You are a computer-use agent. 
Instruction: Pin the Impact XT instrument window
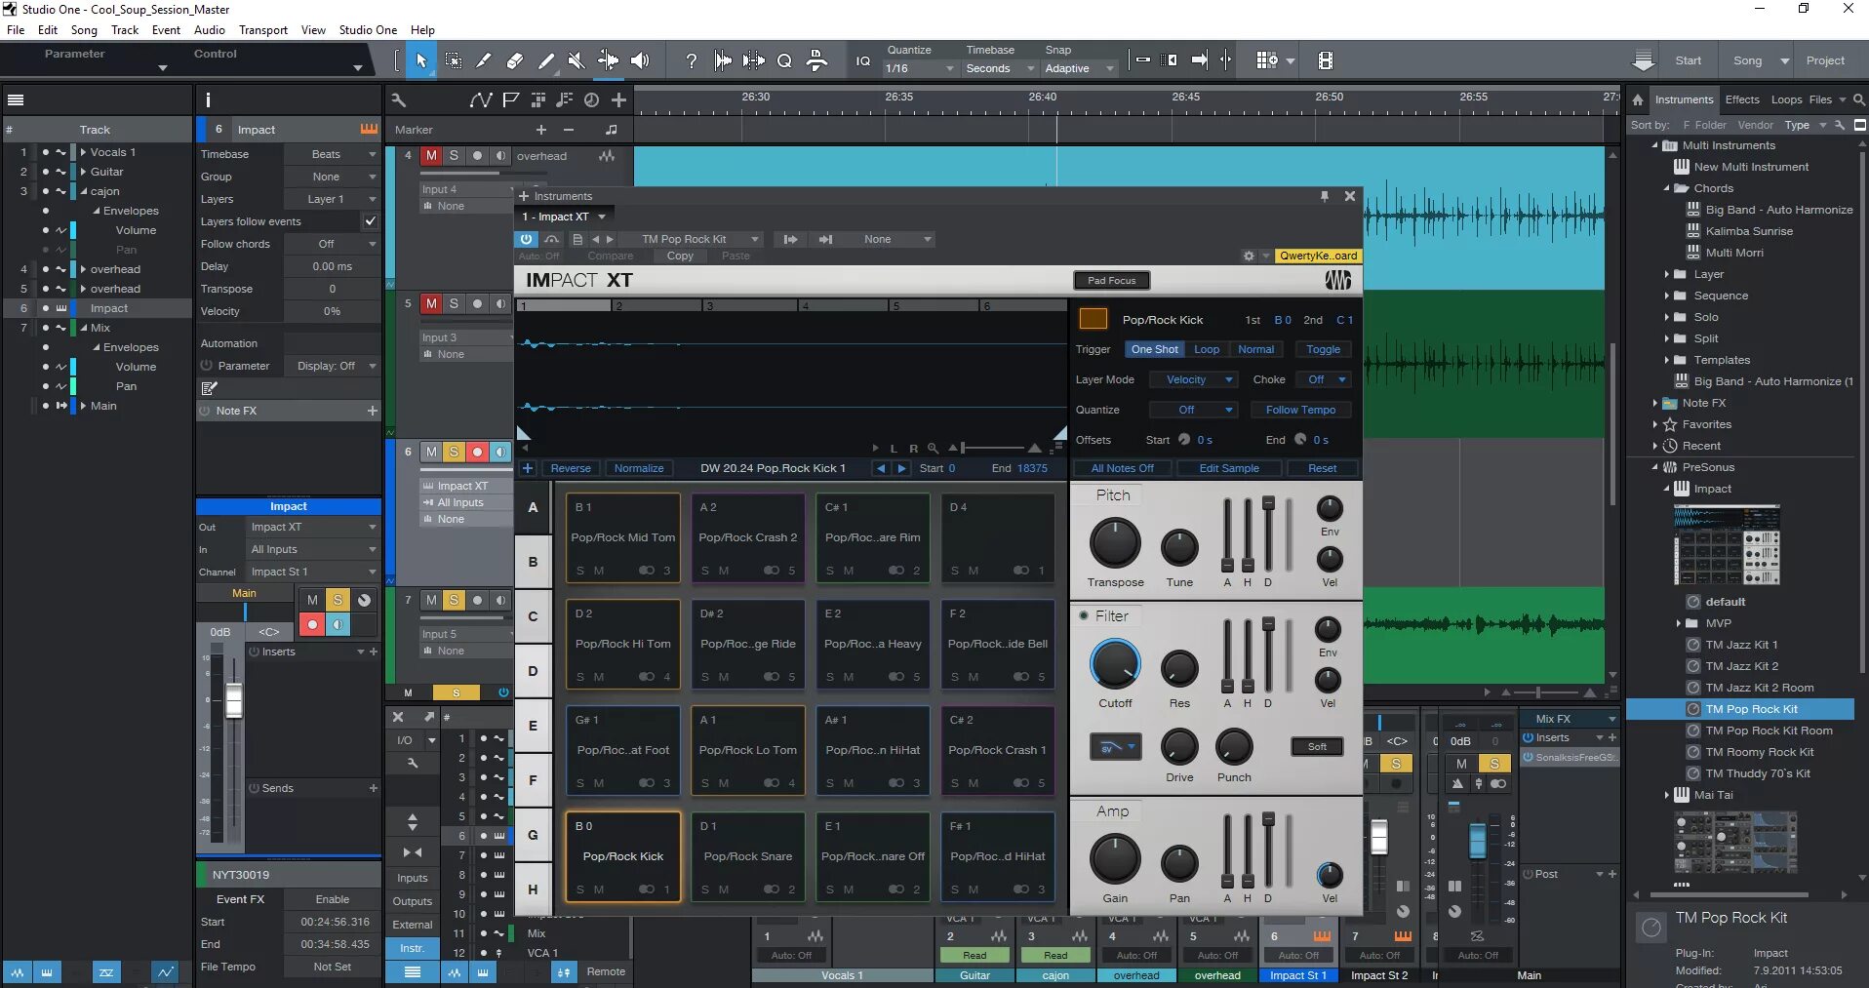[x=1325, y=196]
